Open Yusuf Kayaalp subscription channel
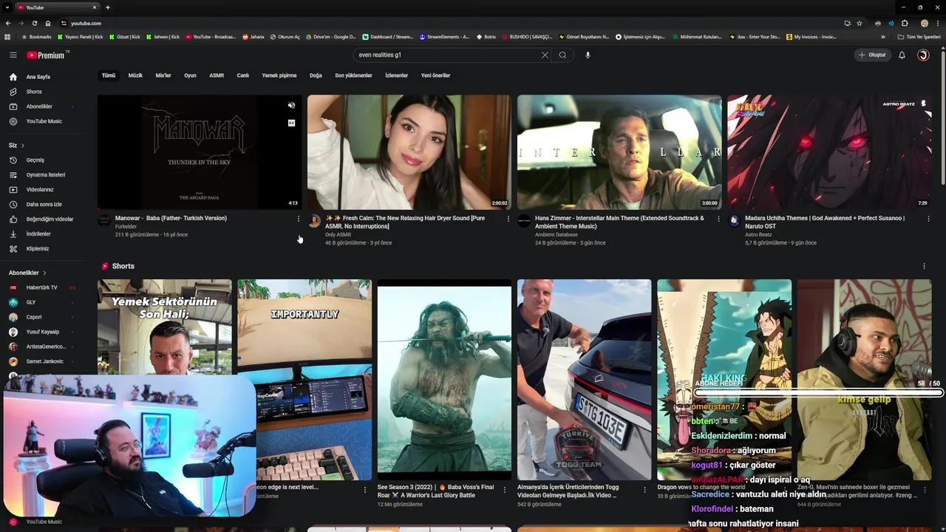This screenshot has height=532, width=946. pos(42,332)
